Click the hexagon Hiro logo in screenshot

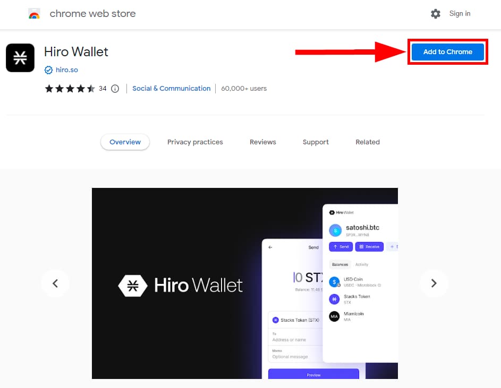133,286
